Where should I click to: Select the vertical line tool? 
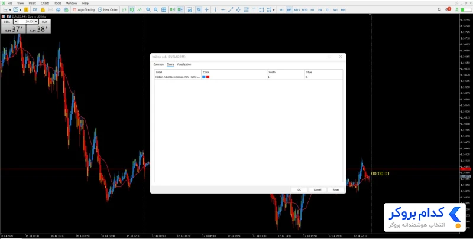click(x=215, y=9)
